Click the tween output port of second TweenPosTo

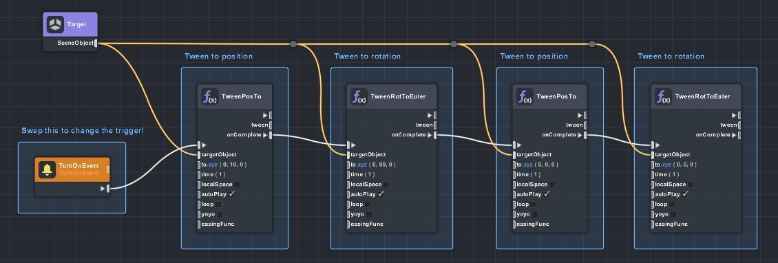coord(586,125)
